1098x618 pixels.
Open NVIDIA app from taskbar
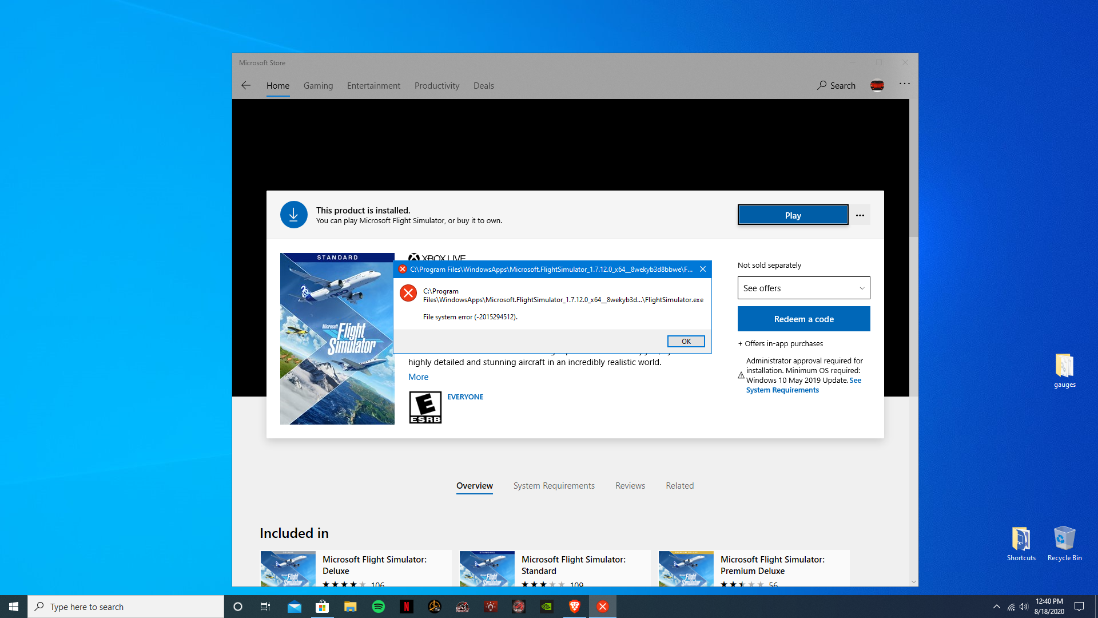pyautogui.click(x=546, y=607)
